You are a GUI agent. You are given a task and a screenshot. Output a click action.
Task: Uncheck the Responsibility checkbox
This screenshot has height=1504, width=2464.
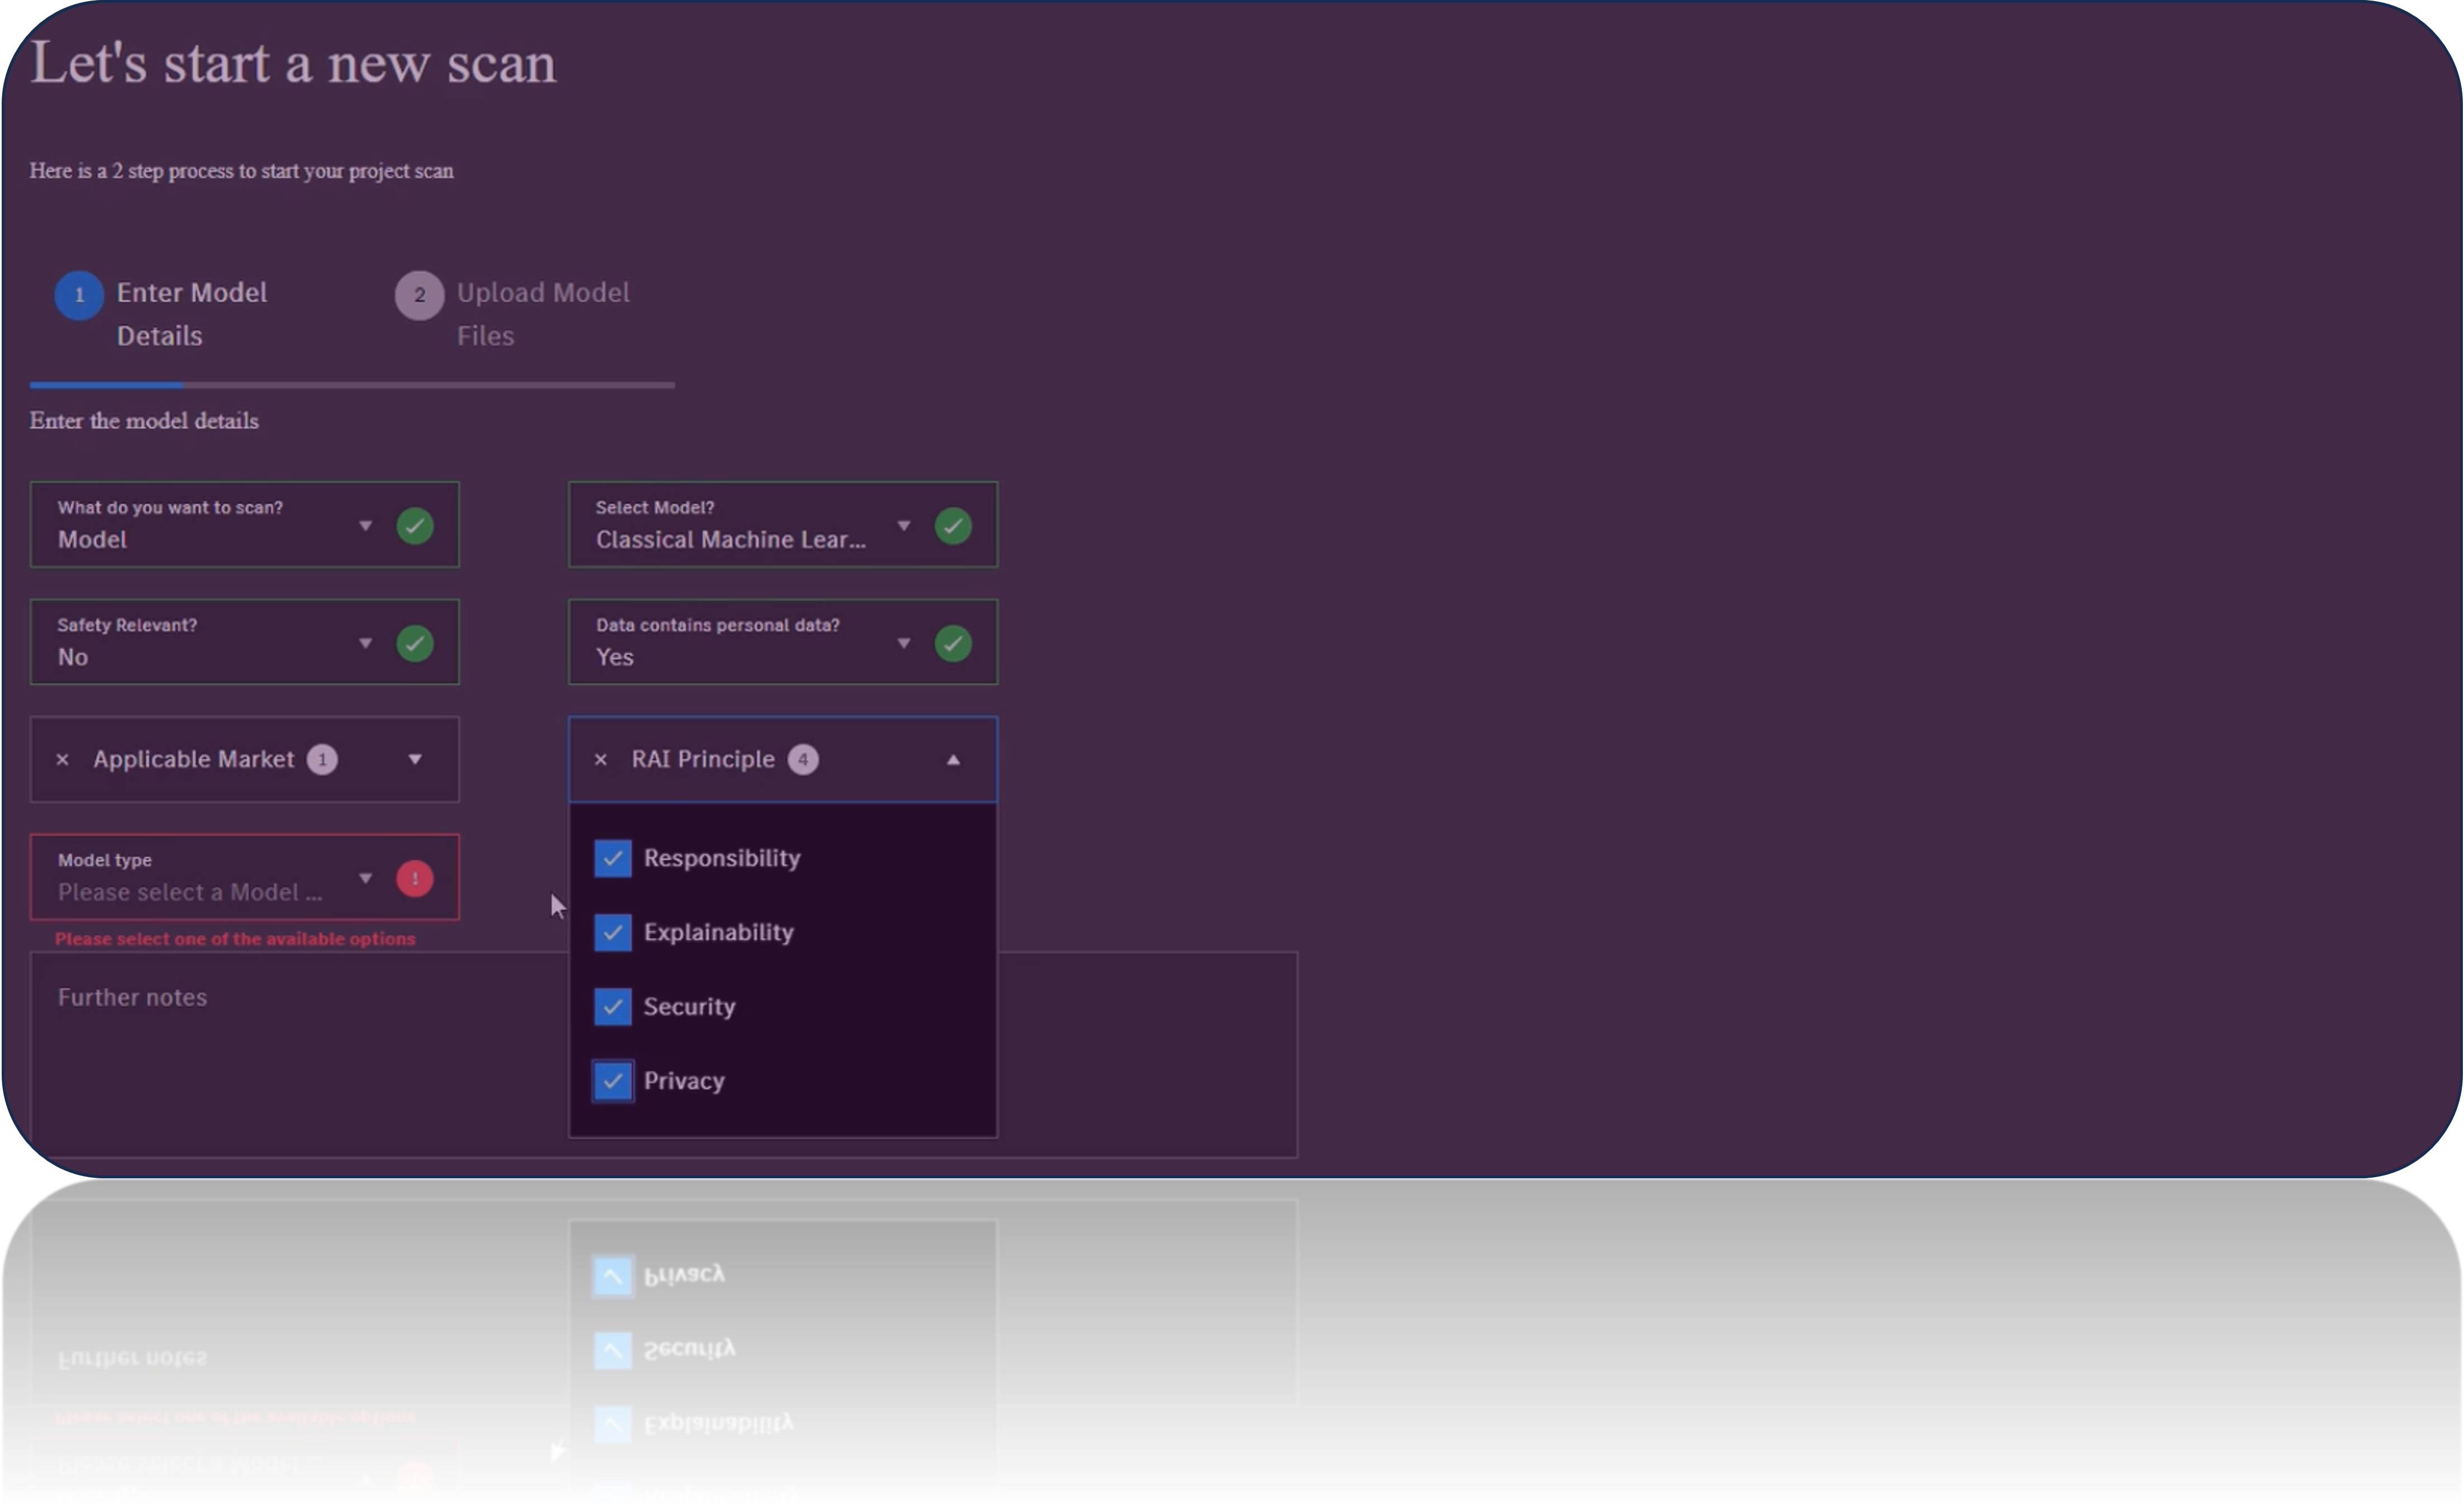tap(613, 858)
